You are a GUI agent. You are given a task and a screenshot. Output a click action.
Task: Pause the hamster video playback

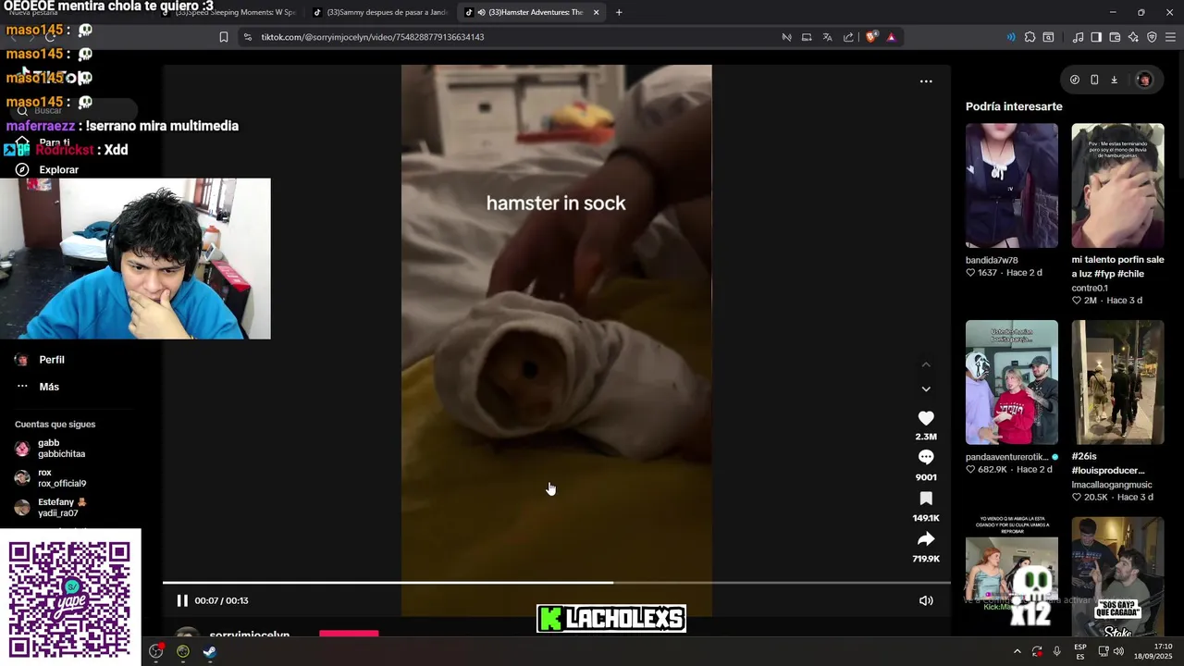[182, 600]
